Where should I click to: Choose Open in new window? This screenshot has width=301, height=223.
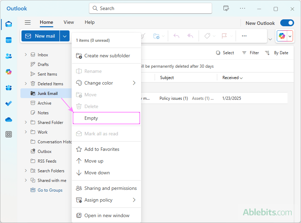106,215
